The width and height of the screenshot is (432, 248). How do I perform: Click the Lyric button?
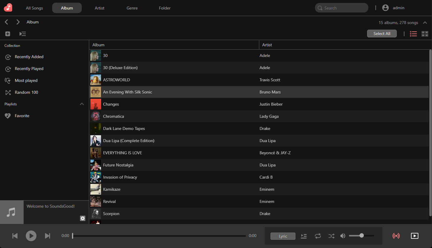tap(283, 236)
